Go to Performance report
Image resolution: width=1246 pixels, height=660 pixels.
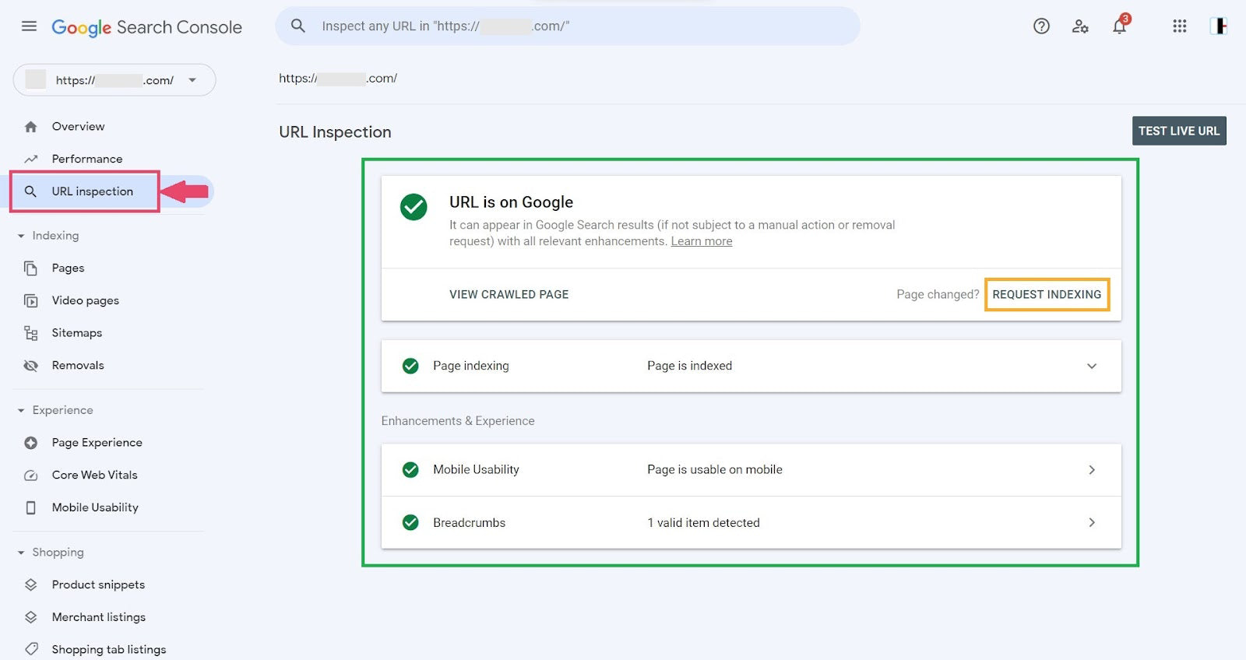pos(87,159)
